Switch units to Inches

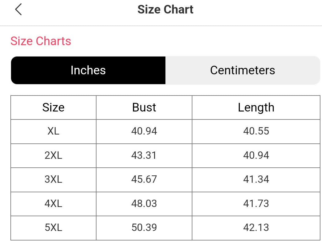point(88,70)
